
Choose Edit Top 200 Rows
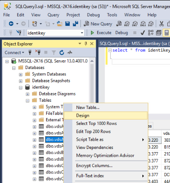click(106, 131)
